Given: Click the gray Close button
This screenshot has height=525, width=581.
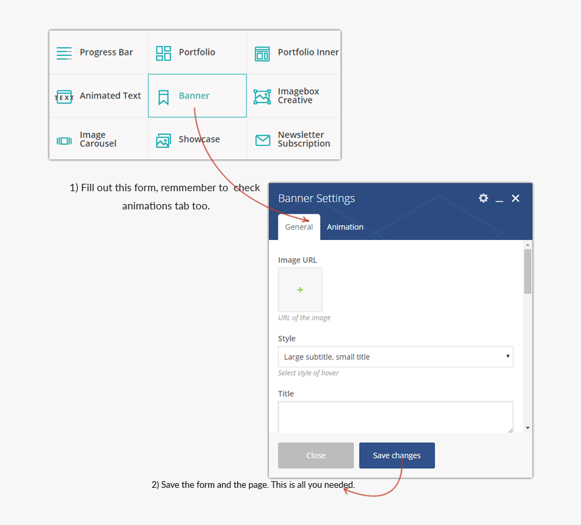Looking at the screenshot, I should pos(315,455).
